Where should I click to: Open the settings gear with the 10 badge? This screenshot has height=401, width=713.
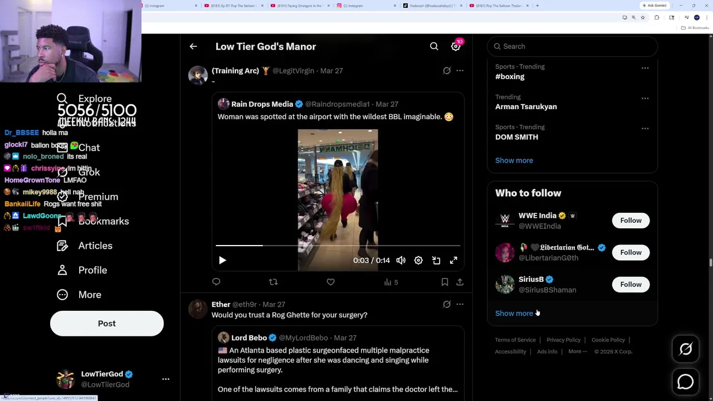456,47
